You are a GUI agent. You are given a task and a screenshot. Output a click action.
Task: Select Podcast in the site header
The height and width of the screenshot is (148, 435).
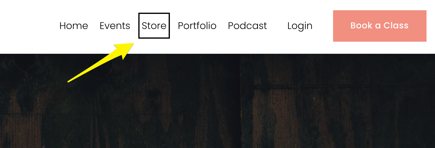tap(248, 26)
